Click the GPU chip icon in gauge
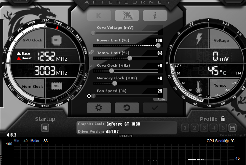Viewport: 246px width, 165px height. pos(56,40)
